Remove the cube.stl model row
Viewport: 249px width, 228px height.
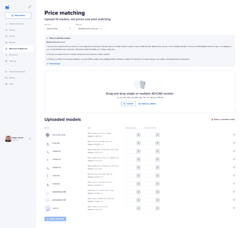pyautogui.click(x=234, y=208)
